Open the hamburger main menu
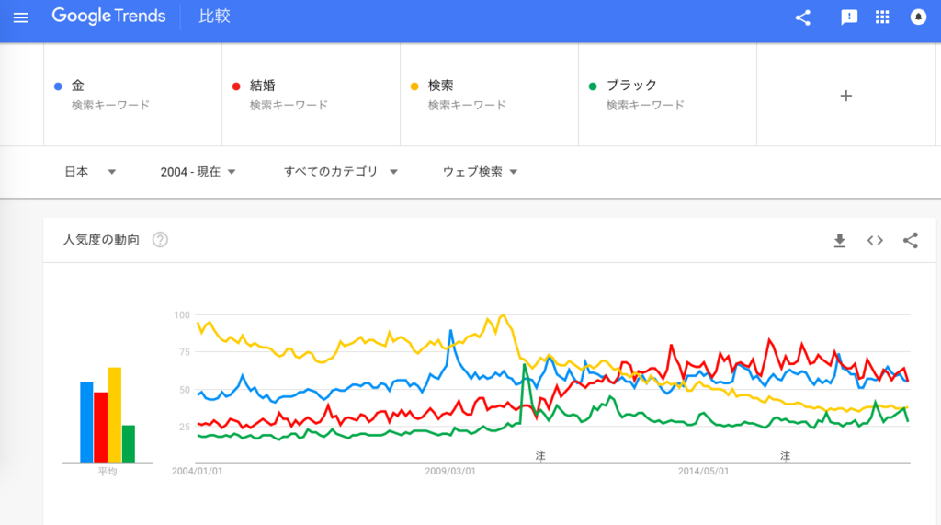The width and height of the screenshot is (941, 525). pos(21,17)
